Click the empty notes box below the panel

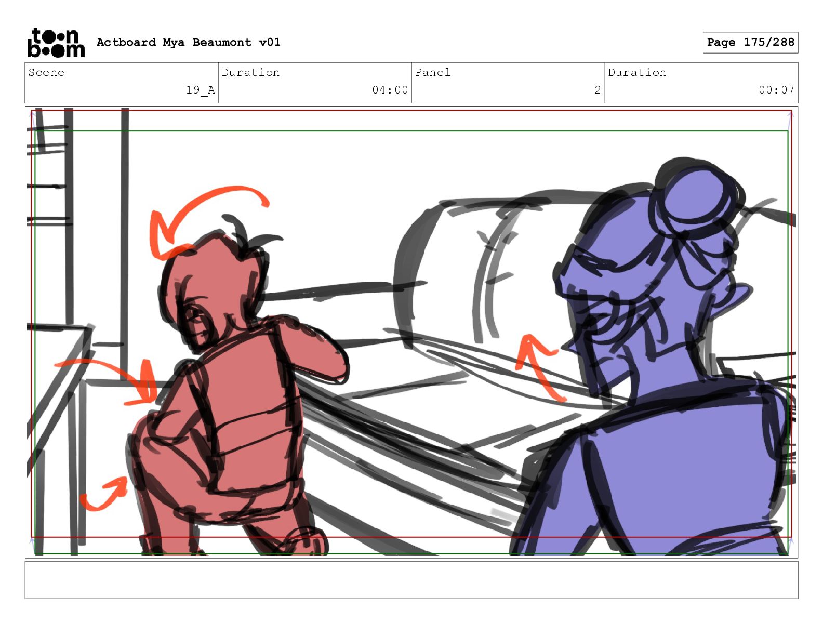click(x=411, y=580)
